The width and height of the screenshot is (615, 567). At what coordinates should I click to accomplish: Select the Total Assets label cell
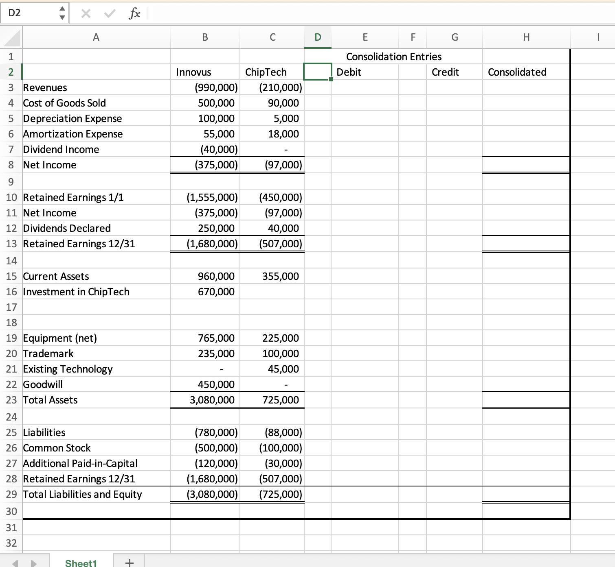[96, 400]
